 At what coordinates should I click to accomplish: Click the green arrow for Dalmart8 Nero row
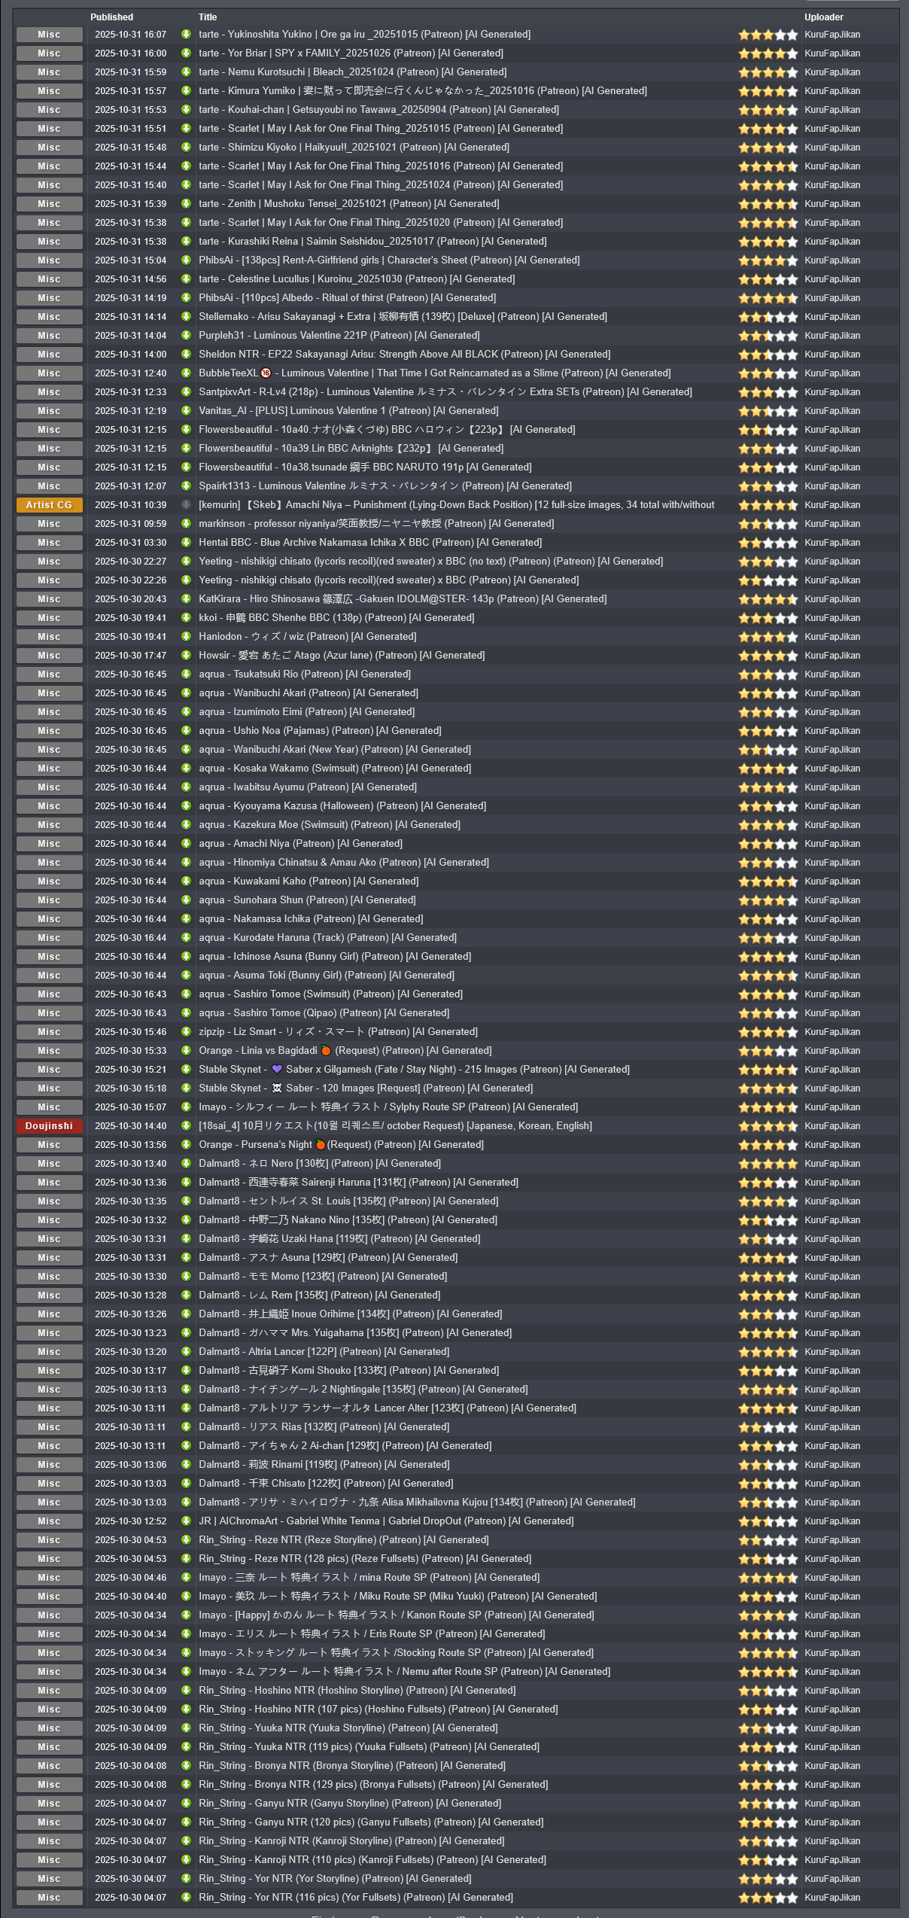(x=186, y=1164)
